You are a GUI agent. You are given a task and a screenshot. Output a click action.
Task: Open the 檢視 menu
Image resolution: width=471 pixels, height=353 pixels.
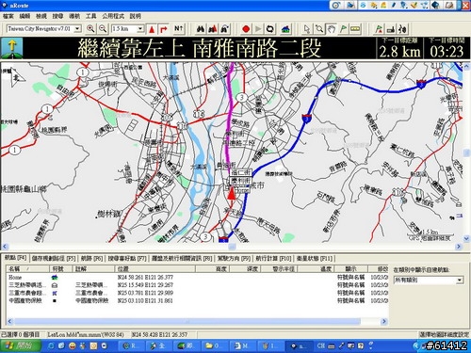click(41, 16)
